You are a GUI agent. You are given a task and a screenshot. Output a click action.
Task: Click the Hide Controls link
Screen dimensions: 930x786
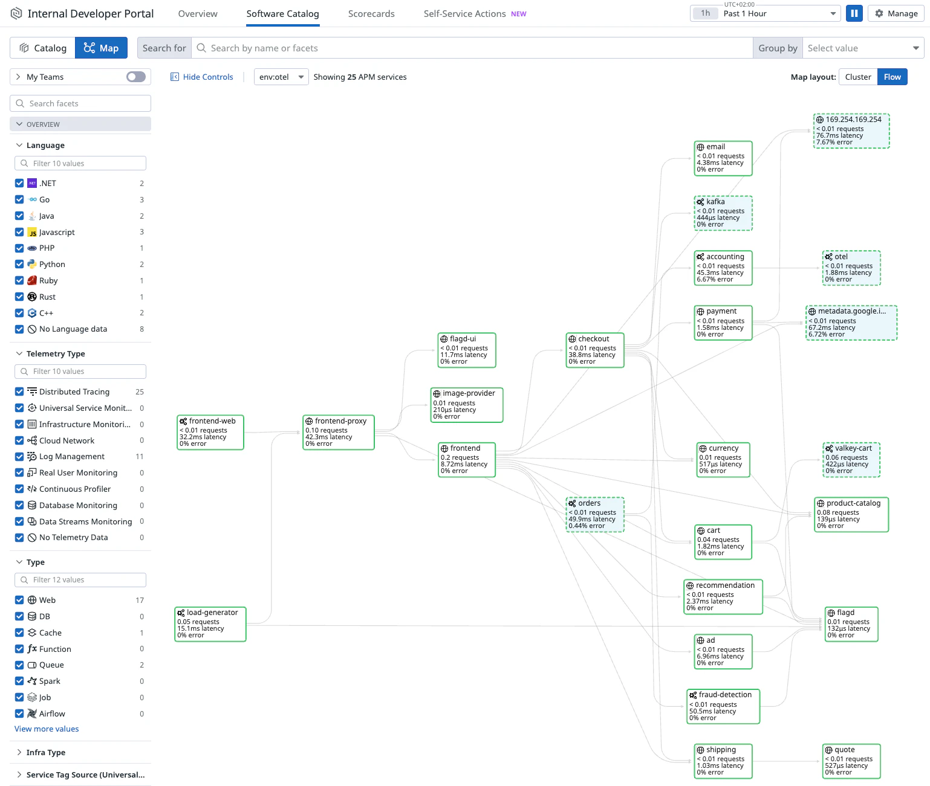[x=208, y=77]
